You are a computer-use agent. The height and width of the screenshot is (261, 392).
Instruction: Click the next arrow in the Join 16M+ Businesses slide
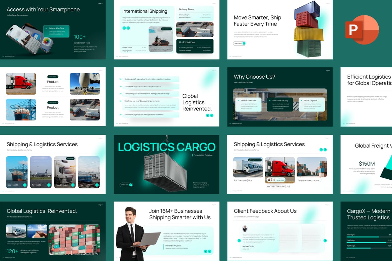point(209,251)
